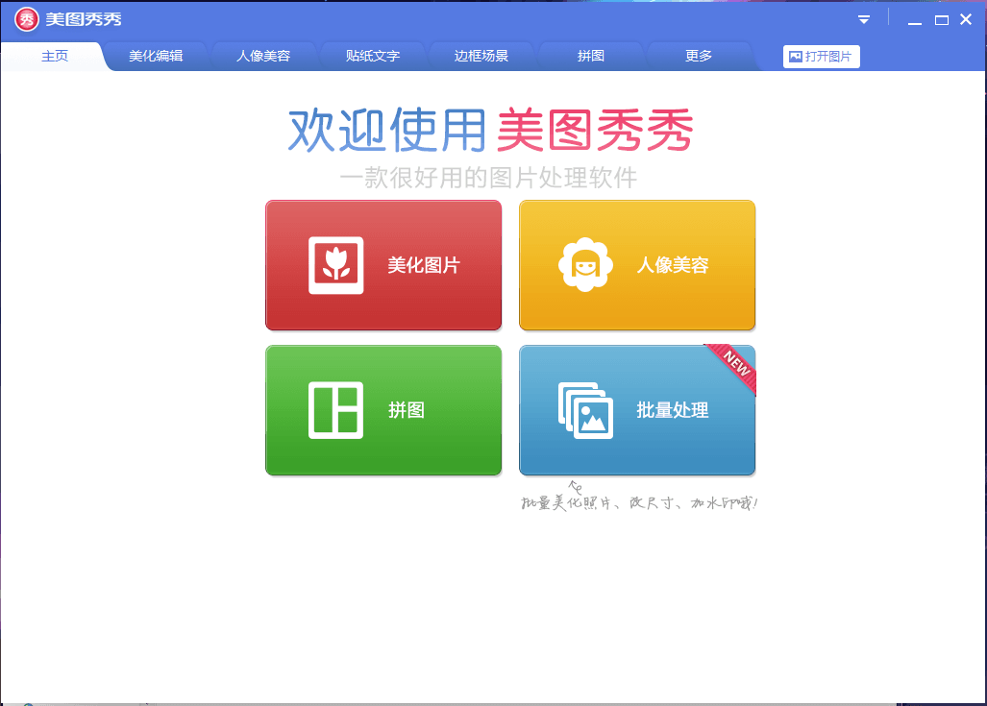Close the 美图秀秀 window
The image size is (987, 706).
point(966,19)
